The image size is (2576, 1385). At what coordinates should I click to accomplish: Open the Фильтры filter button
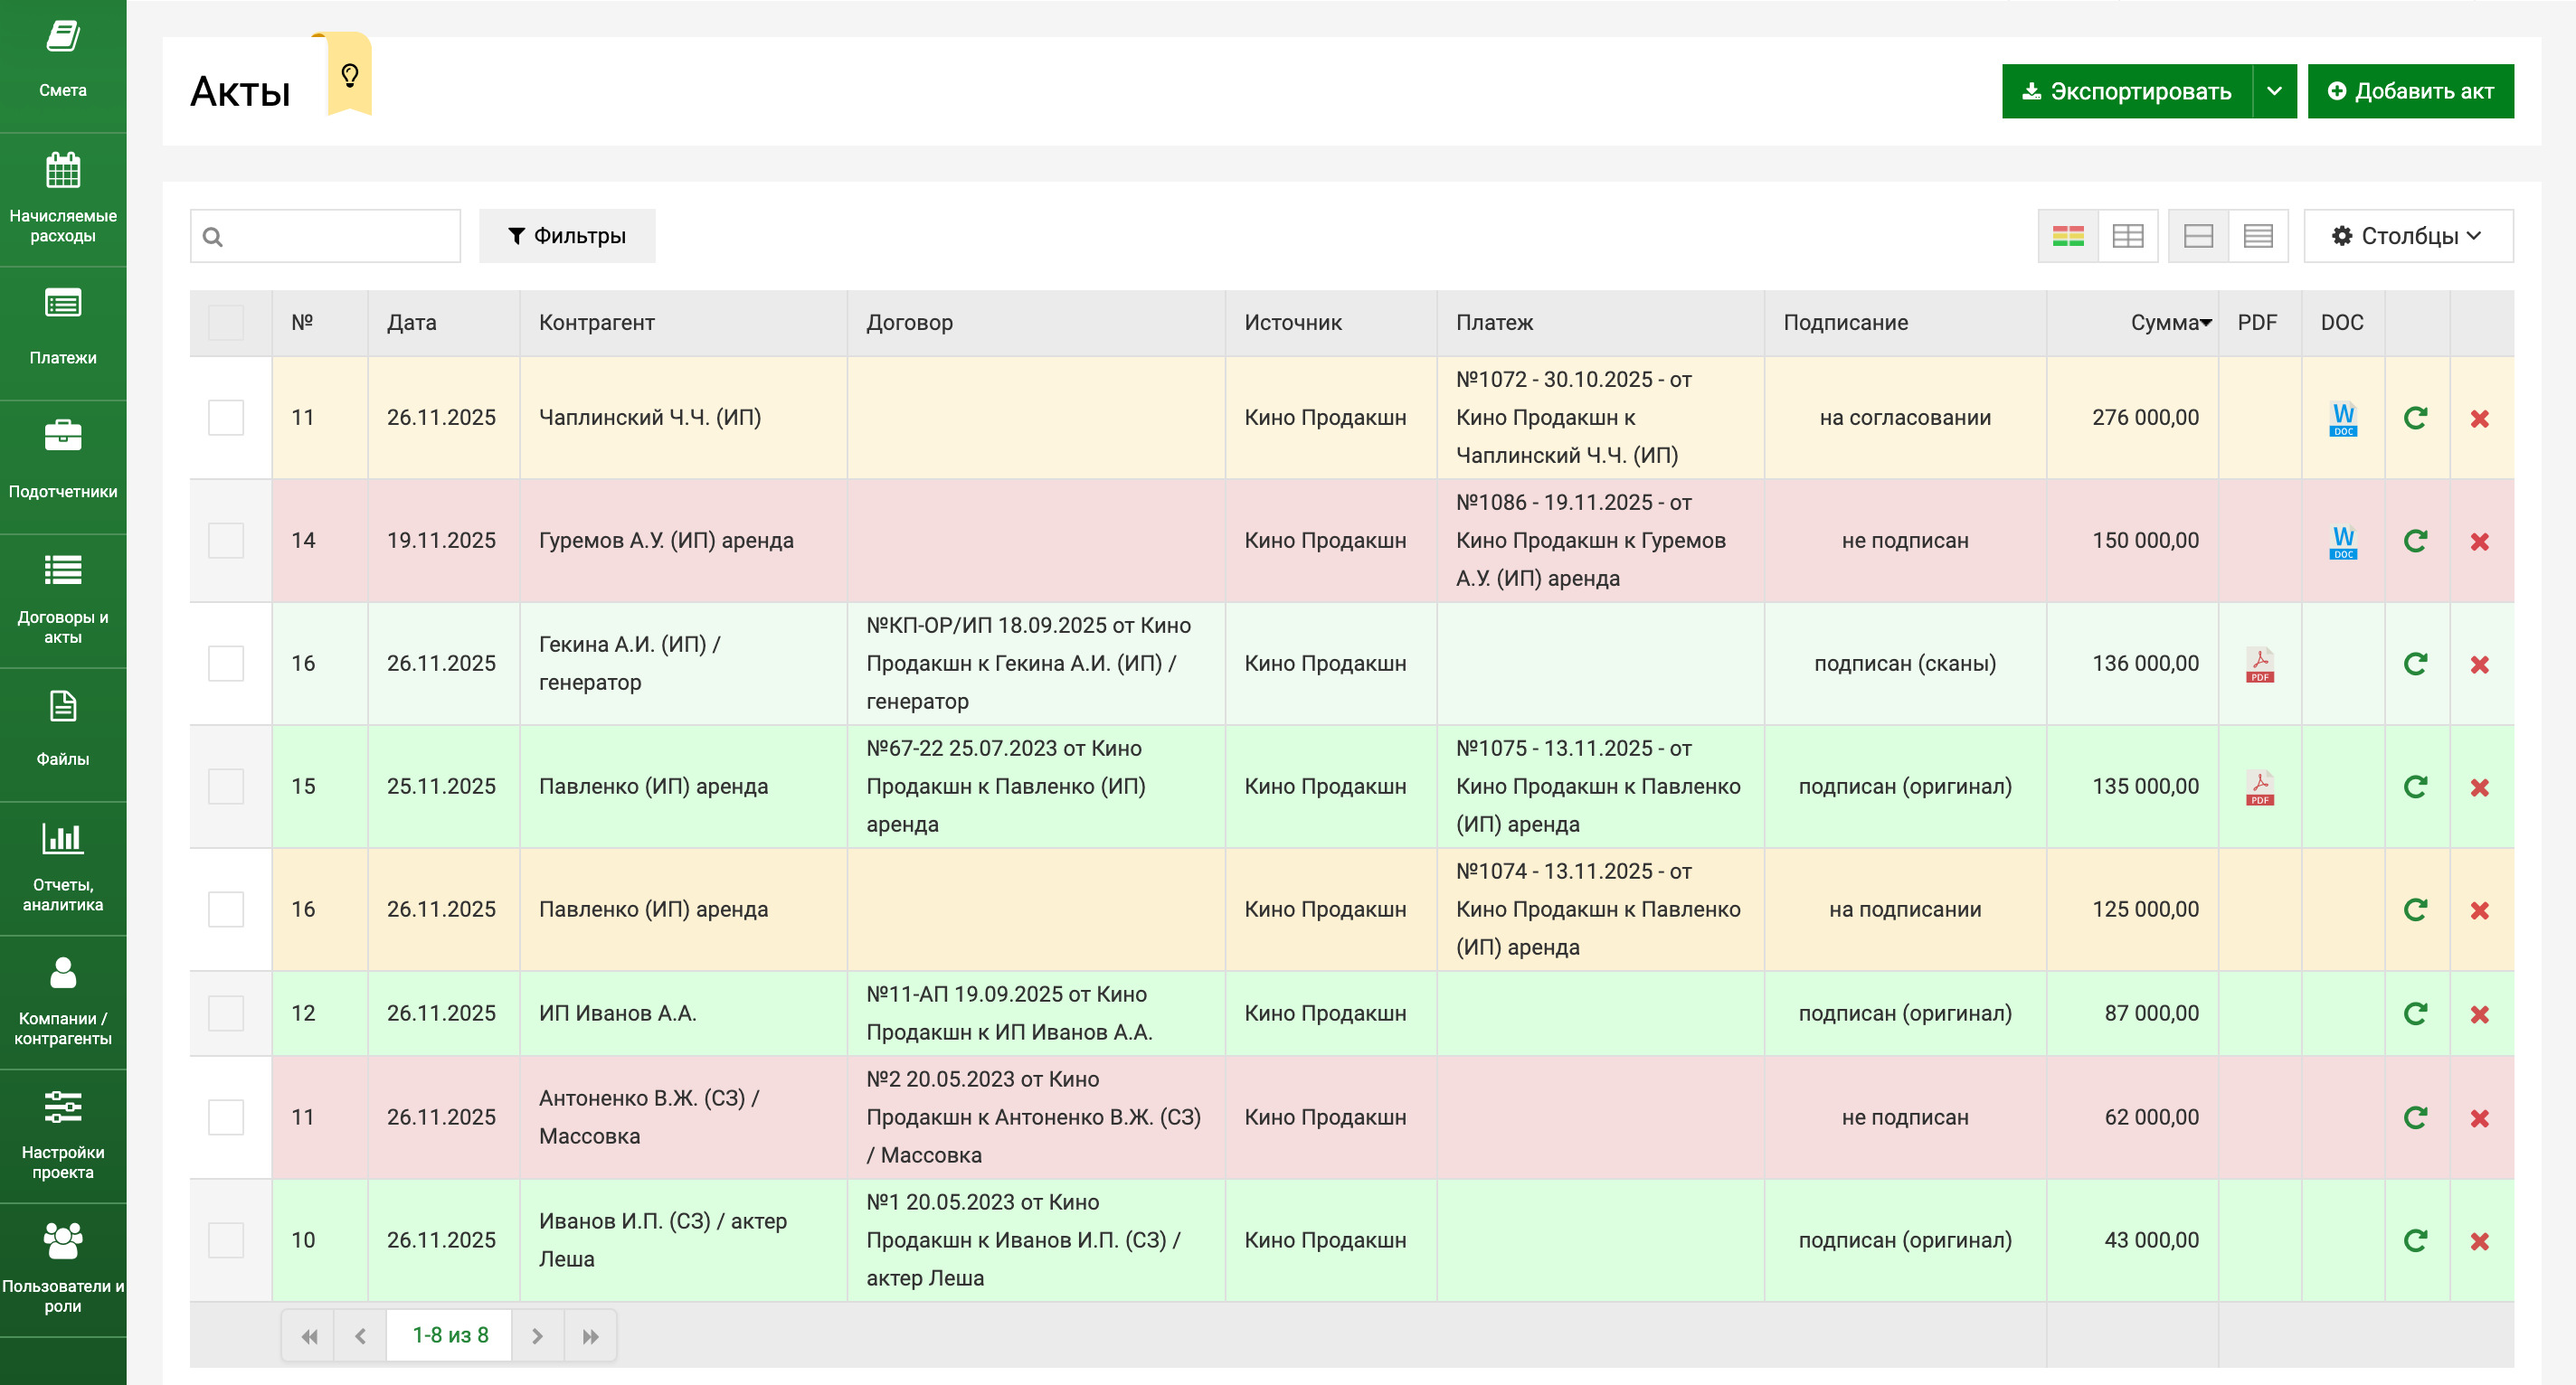pos(566,236)
